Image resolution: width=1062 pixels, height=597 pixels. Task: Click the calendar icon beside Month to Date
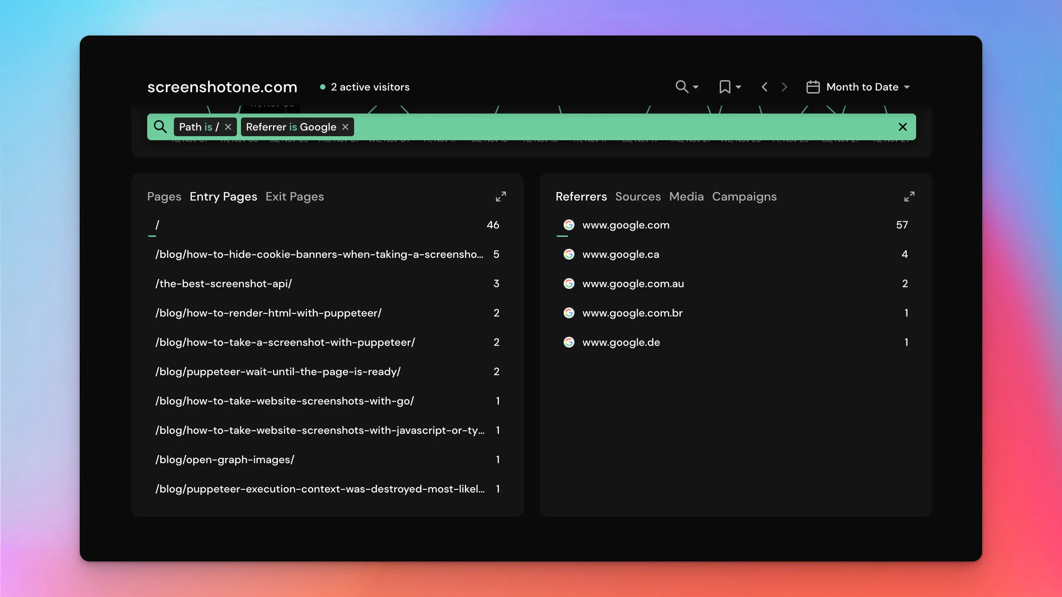(812, 87)
